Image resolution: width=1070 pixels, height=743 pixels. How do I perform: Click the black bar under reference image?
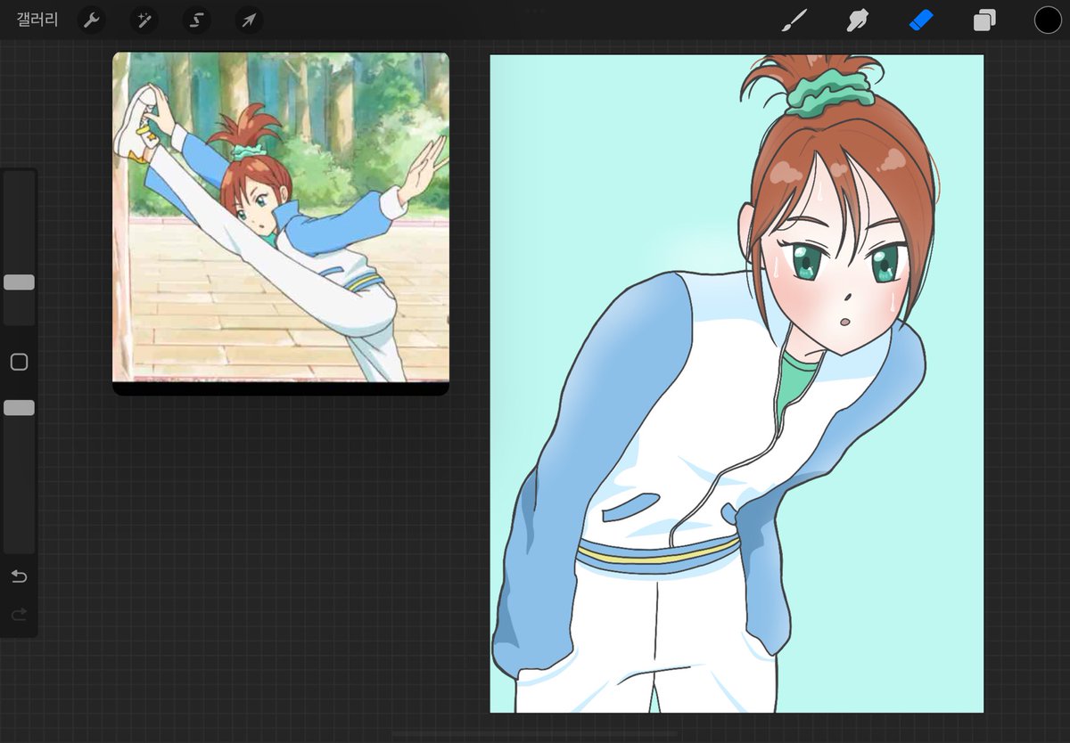tap(281, 389)
